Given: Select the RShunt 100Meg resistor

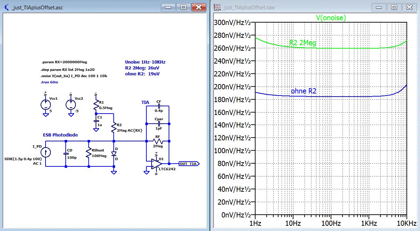Looking at the screenshot, I should [89, 153].
